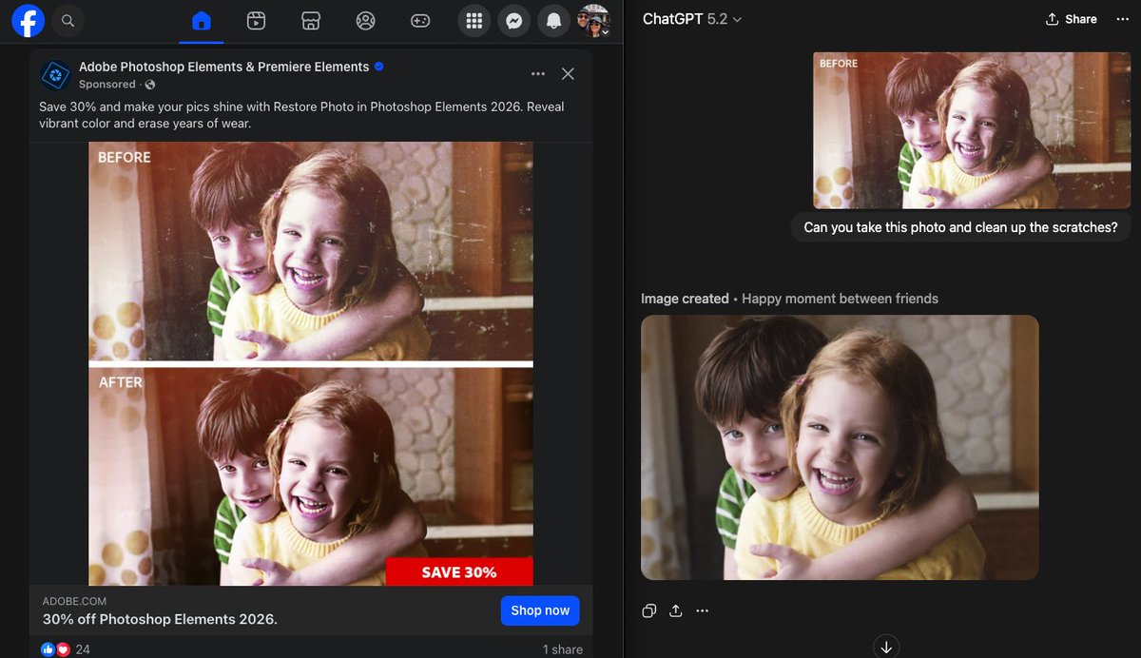This screenshot has width=1141, height=658.
Task: Click the Share button in ChatGPT
Action: point(1071,19)
